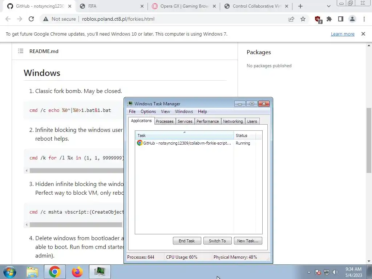The image size is (372, 279).
Task: Click the Switch To button
Action: pyautogui.click(x=217, y=241)
